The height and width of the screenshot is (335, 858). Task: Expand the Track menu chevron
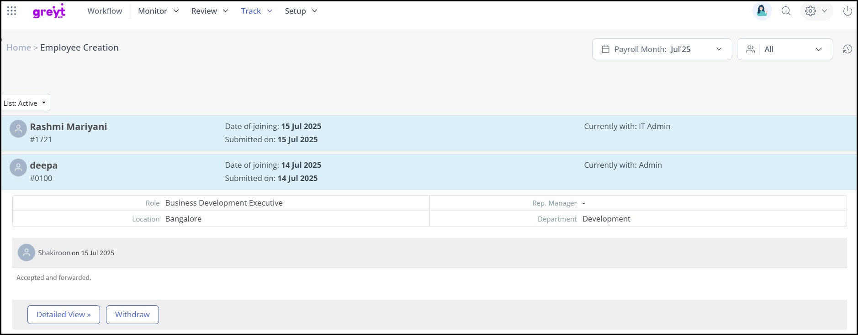click(270, 11)
